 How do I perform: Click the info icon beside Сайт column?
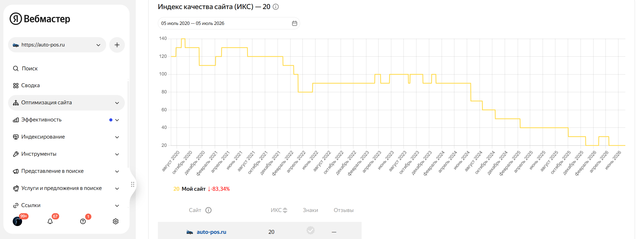[208, 210]
